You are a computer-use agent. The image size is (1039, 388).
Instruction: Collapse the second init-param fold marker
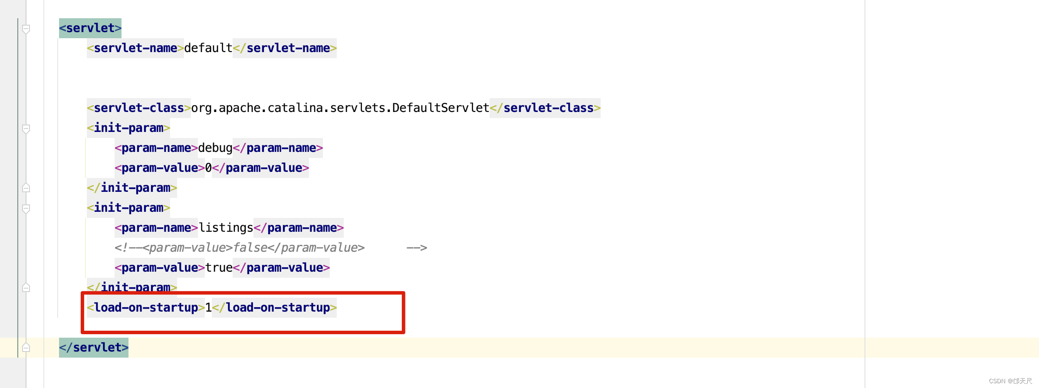[26, 209]
